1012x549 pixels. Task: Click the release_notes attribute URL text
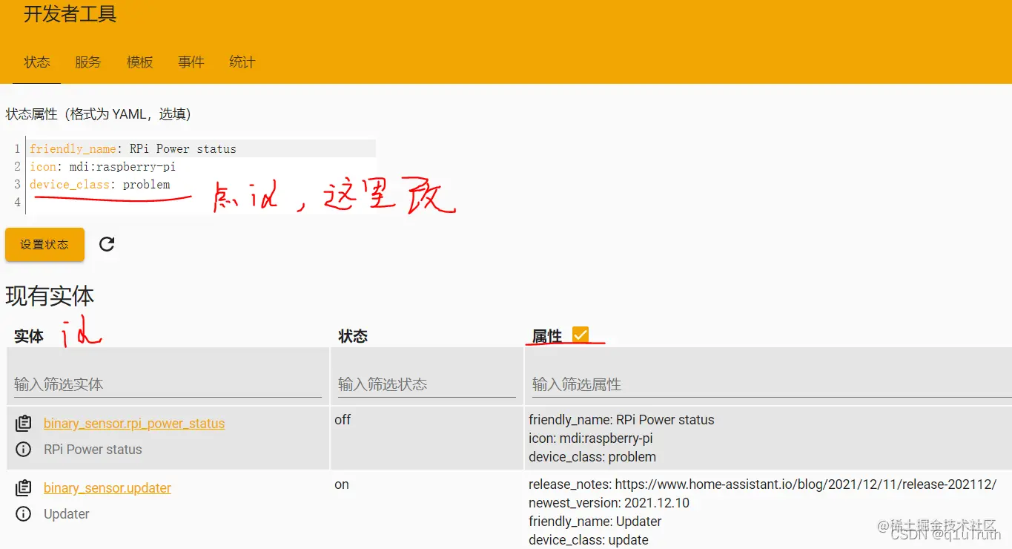click(806, 484)
